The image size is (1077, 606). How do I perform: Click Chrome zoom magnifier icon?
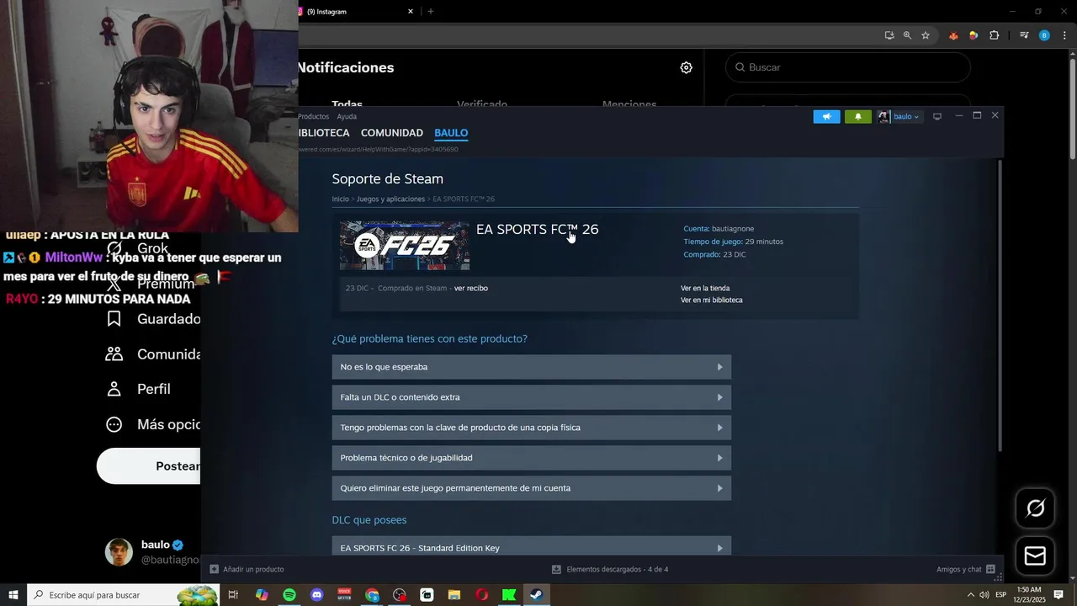907,35
